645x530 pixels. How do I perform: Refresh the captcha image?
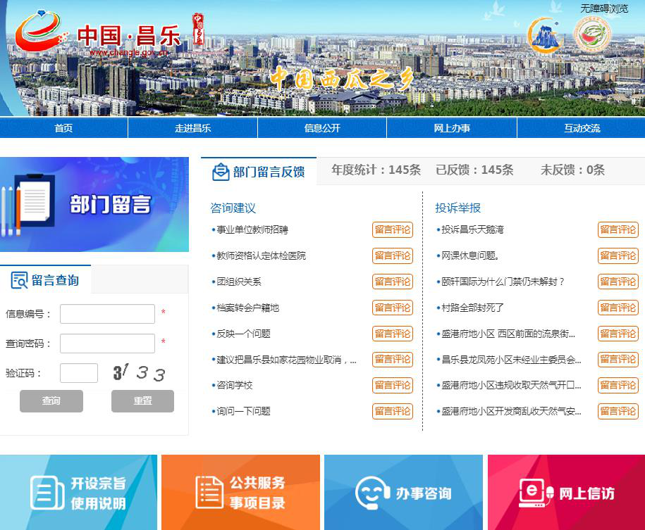point(140,372)
